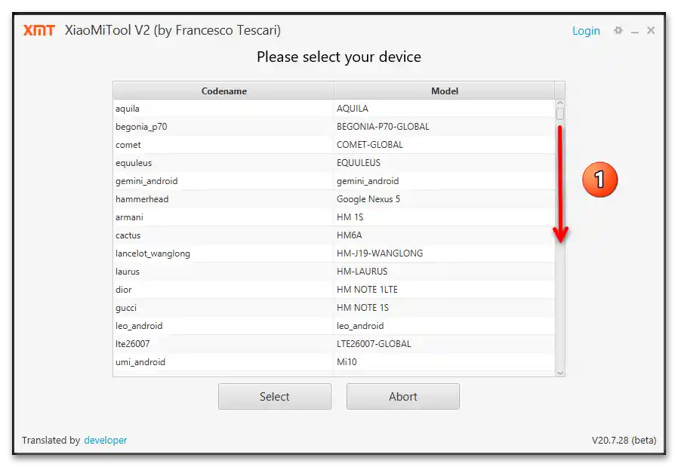Click the device list scrollbar thumb
The height and width of the screenshot is (467, 678).
(559, 114)
